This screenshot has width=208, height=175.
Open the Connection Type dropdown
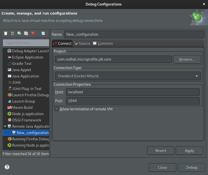[x=128, y=76]
